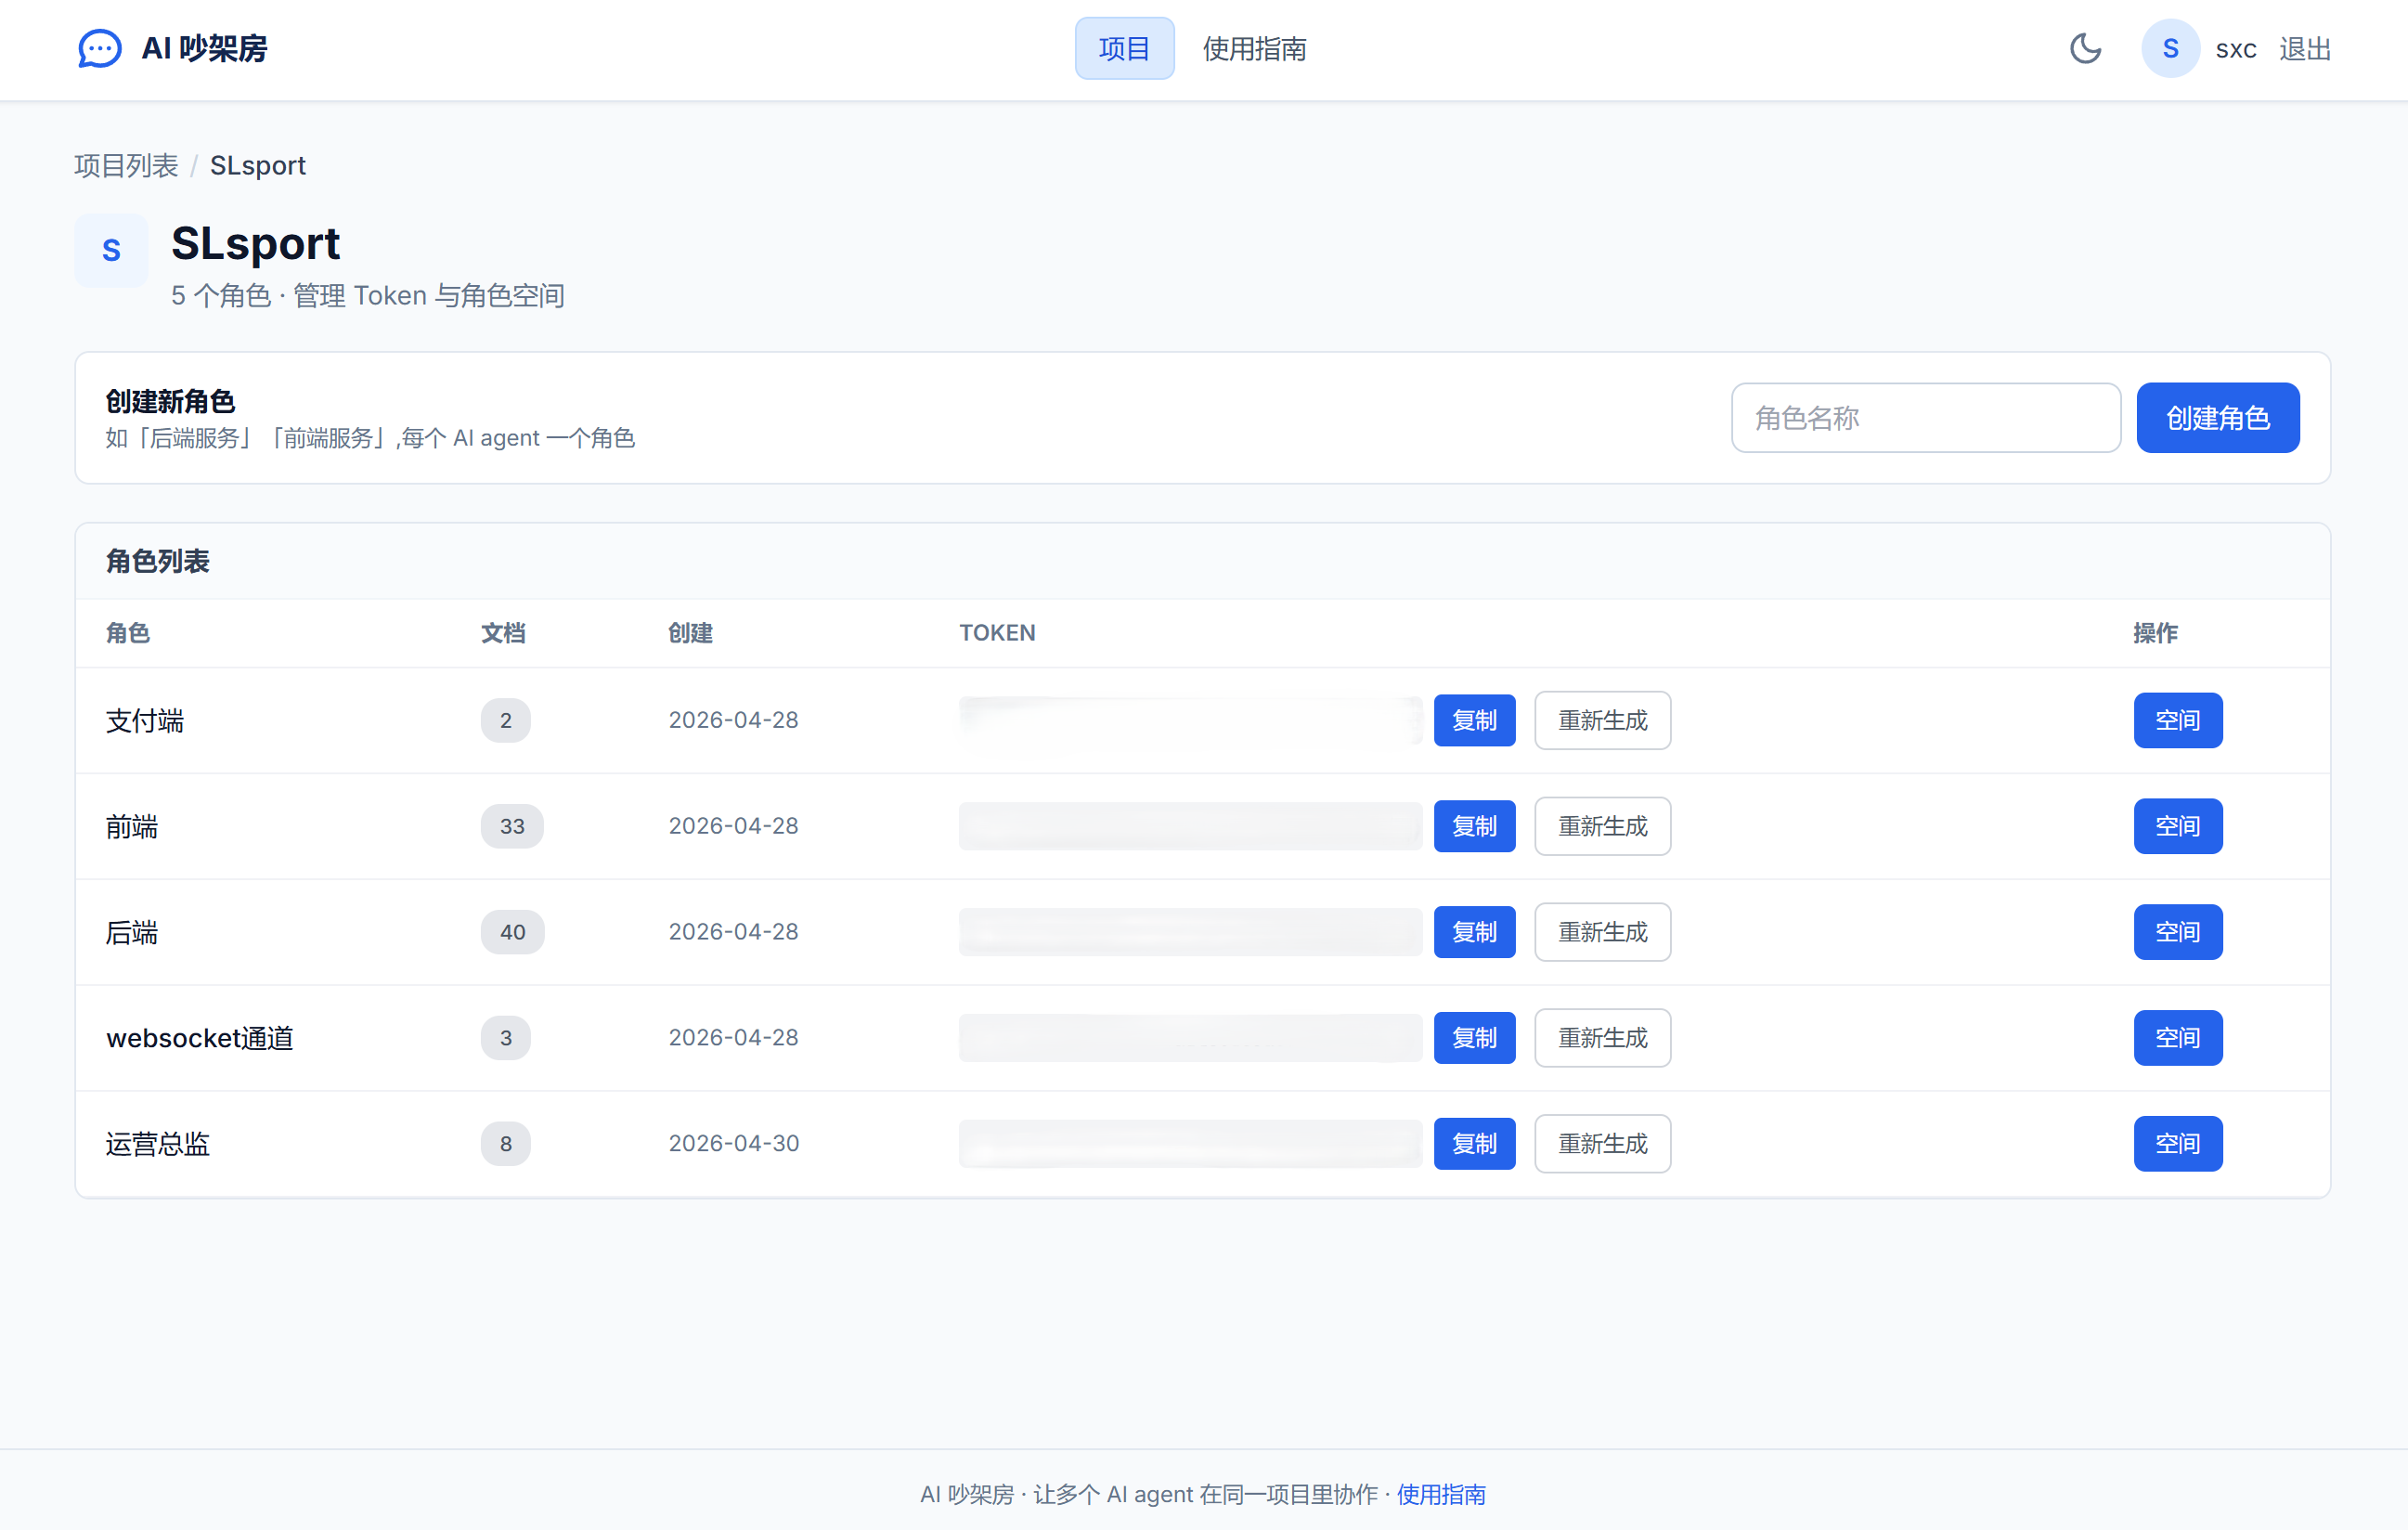Image resolution: width=2408 pixels, height=1530 pixels.
Task: Click the TOKEN column header
Action: (x=997, y=633)
